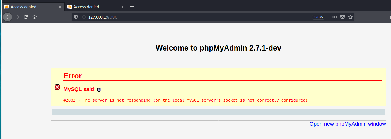Image resolution: width=391 pixels, height=139 pixels.
Task: Click the #2002 server not responding message
Action: [x=185, y=100]
